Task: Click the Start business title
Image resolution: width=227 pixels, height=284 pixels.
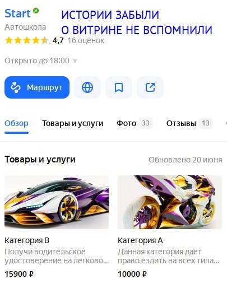Action: pyautogui.click(x=17, y=13)
